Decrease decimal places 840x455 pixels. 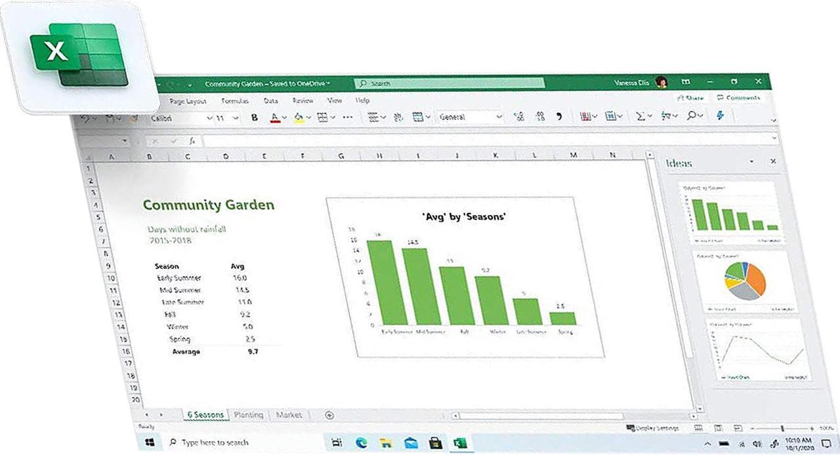(x=540, y=117)
